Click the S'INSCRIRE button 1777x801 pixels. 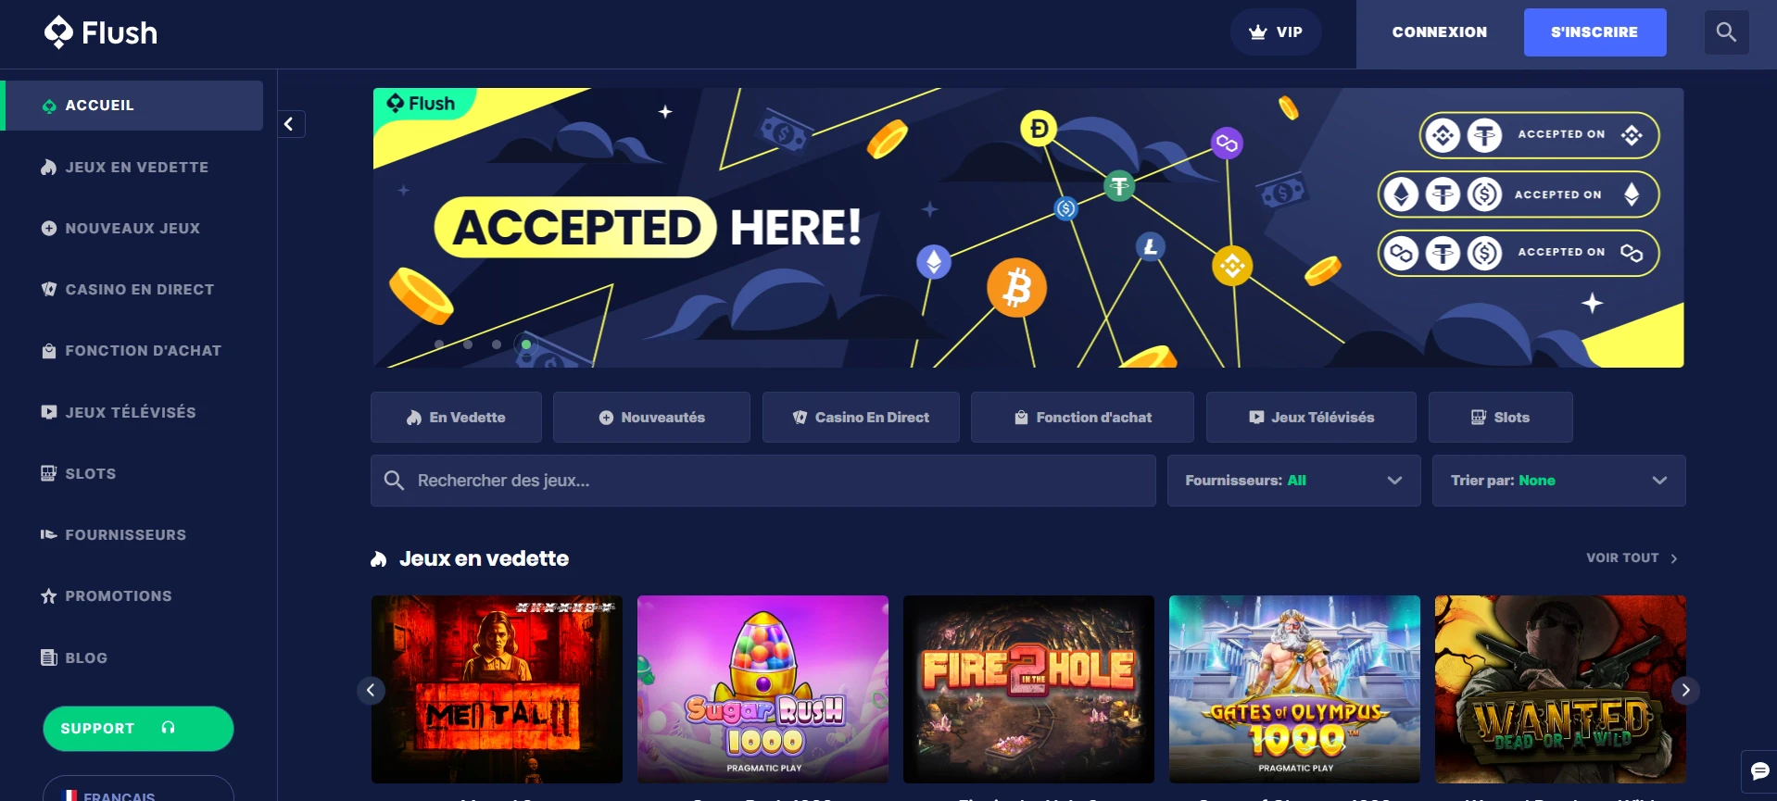click(1594, 32)
